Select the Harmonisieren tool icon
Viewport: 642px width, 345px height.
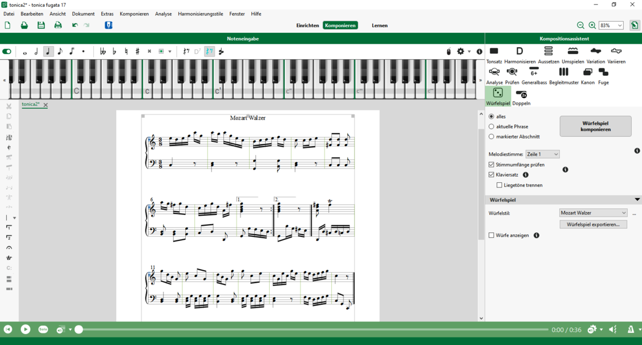[x=519, y=52]
